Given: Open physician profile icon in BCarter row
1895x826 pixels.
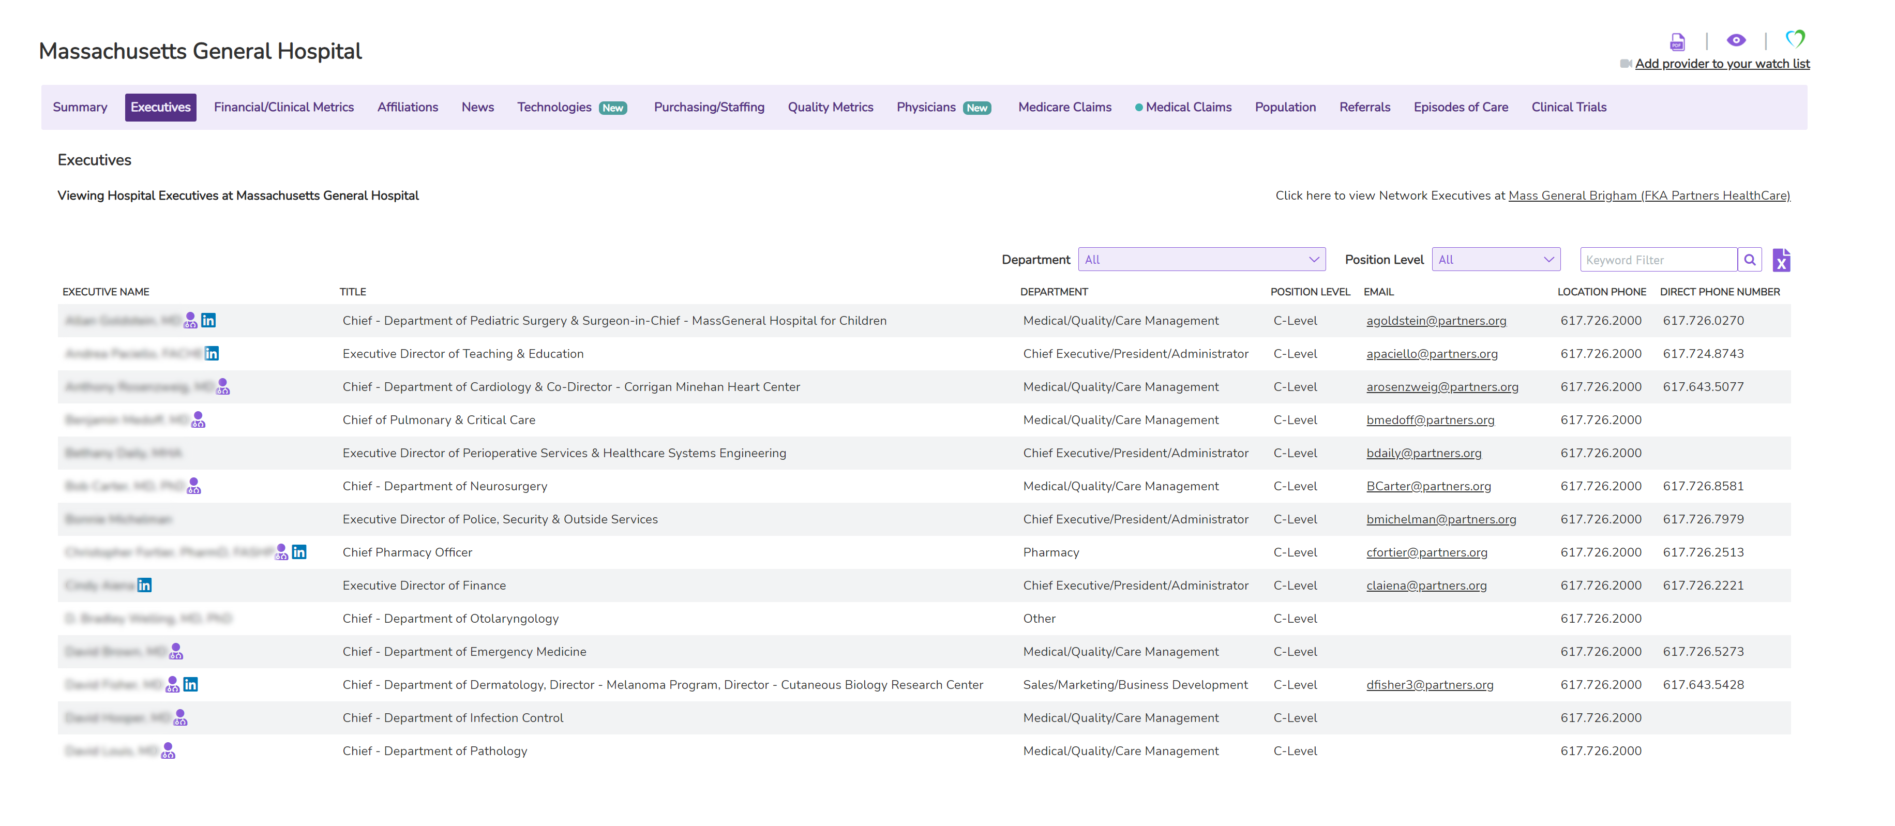Looking at the screenshot, I should (x=193, y=486).
